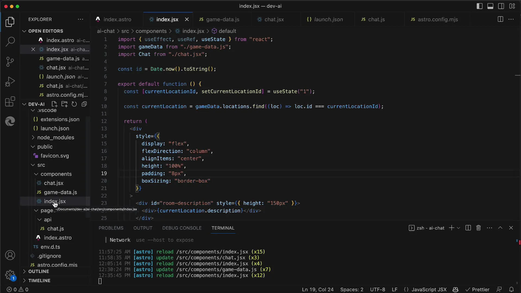Open the DEBUG CONSOLE panel tab
Image resolution: width=521 pixels, height=293 pixels.
pyautogui.click(x=182, y=228)
